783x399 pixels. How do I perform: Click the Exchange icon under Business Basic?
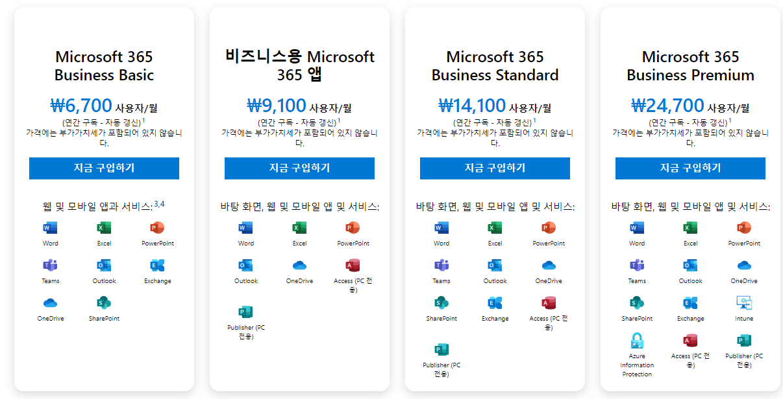(156, 266)
